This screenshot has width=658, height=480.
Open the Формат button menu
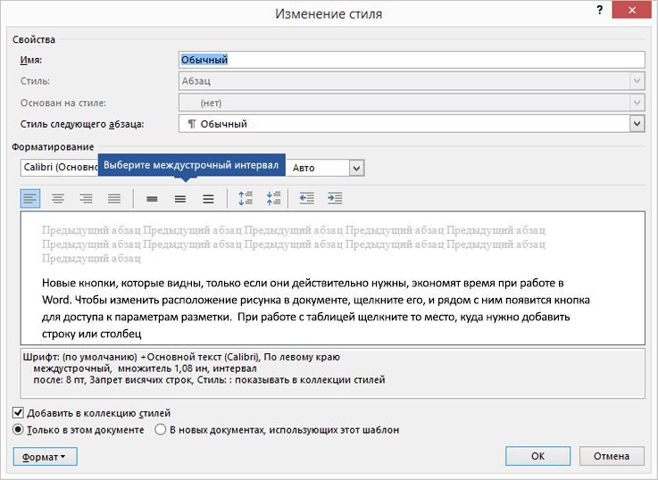45,457
